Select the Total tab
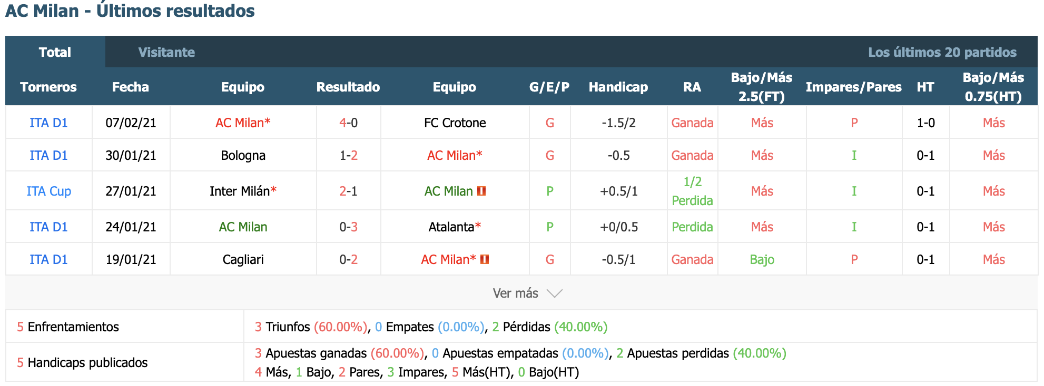 [55, 52]
